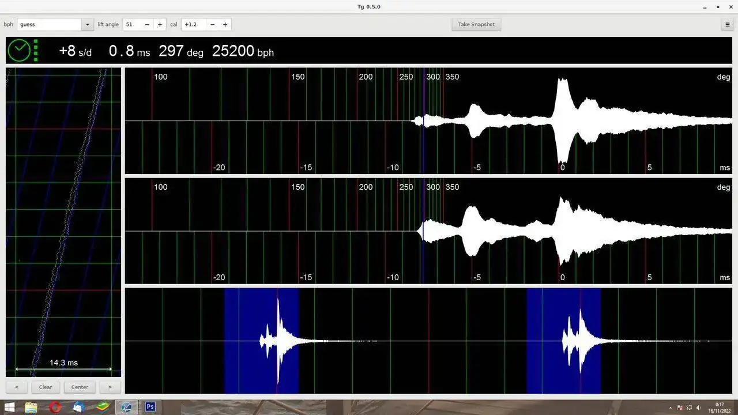Open the hamburger menu button
Screen dimensions: 738x415
(x=728, y=24)
